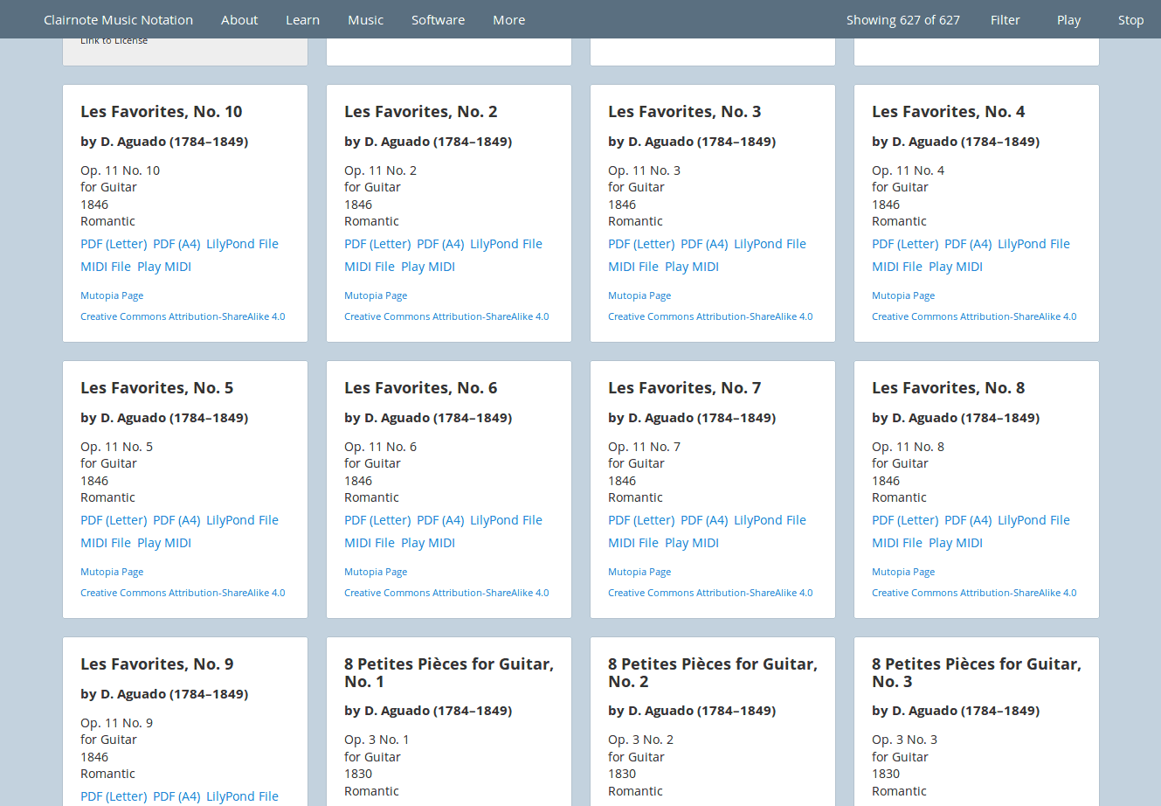
Task: Expand the More navigation menu
Action: pos(508,20)
